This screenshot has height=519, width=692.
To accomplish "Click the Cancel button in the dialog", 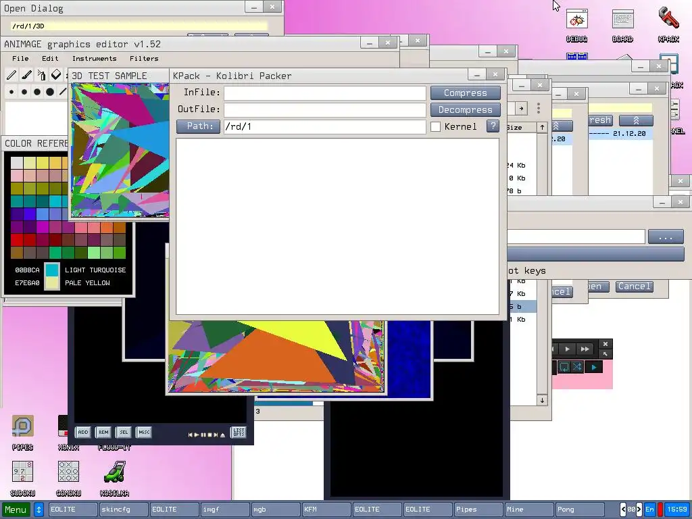I will click(634, 287).
